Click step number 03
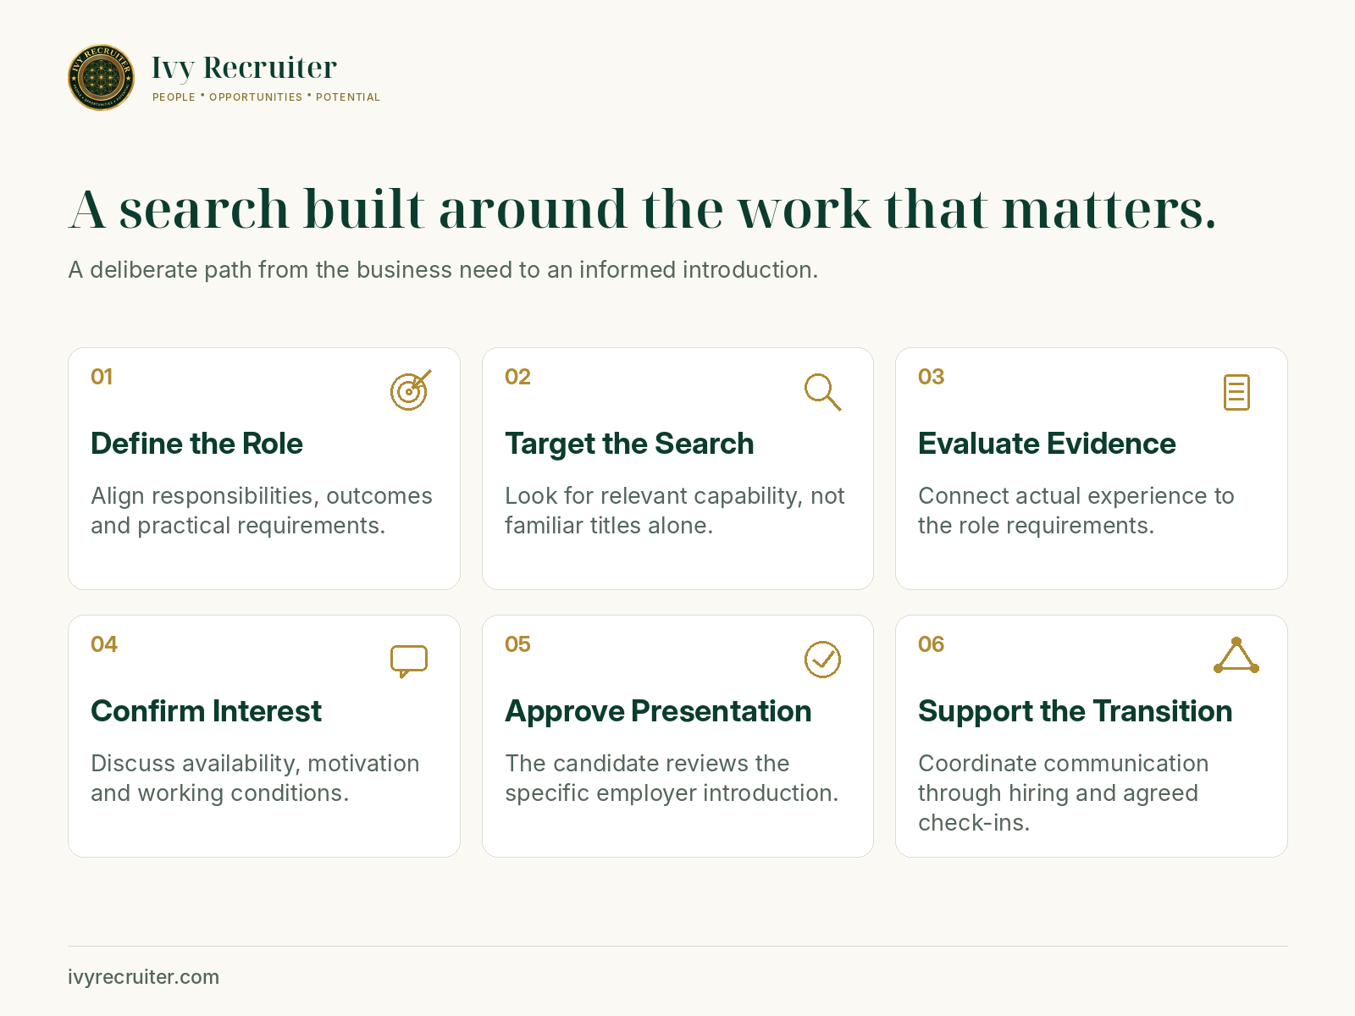The height and width of the screenshot is (1016, 1355). point(931,377)
